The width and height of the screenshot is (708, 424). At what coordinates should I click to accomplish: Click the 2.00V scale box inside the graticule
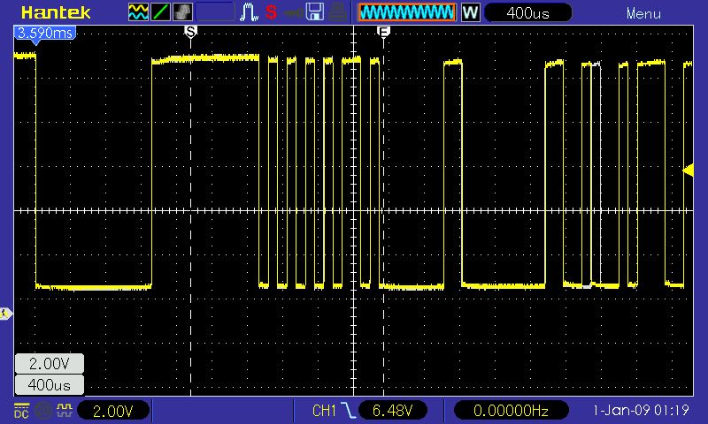pyautogui.click(x=50, y=363)
